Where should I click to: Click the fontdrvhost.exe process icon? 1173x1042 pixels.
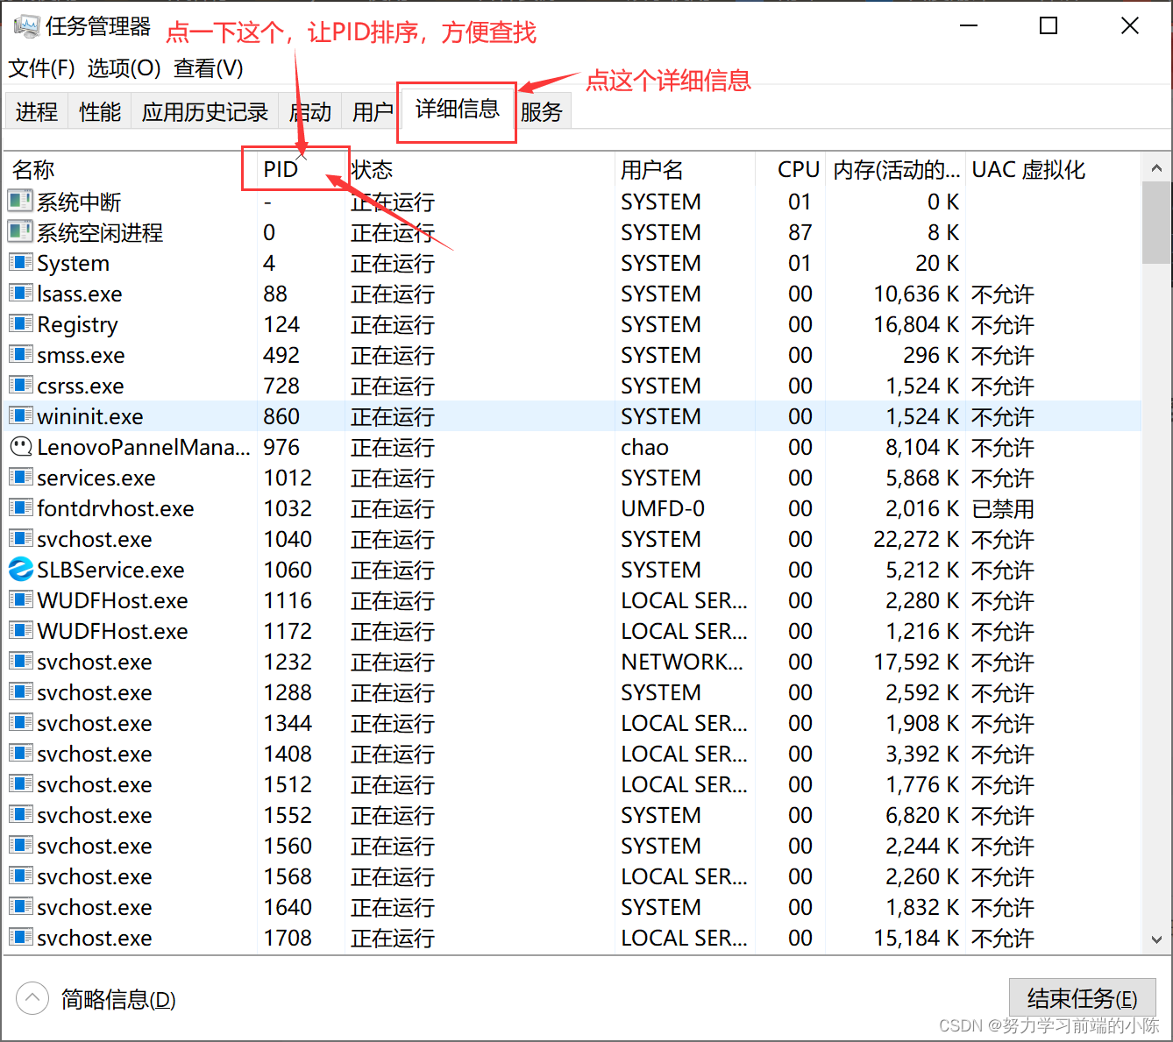(19, 507)
